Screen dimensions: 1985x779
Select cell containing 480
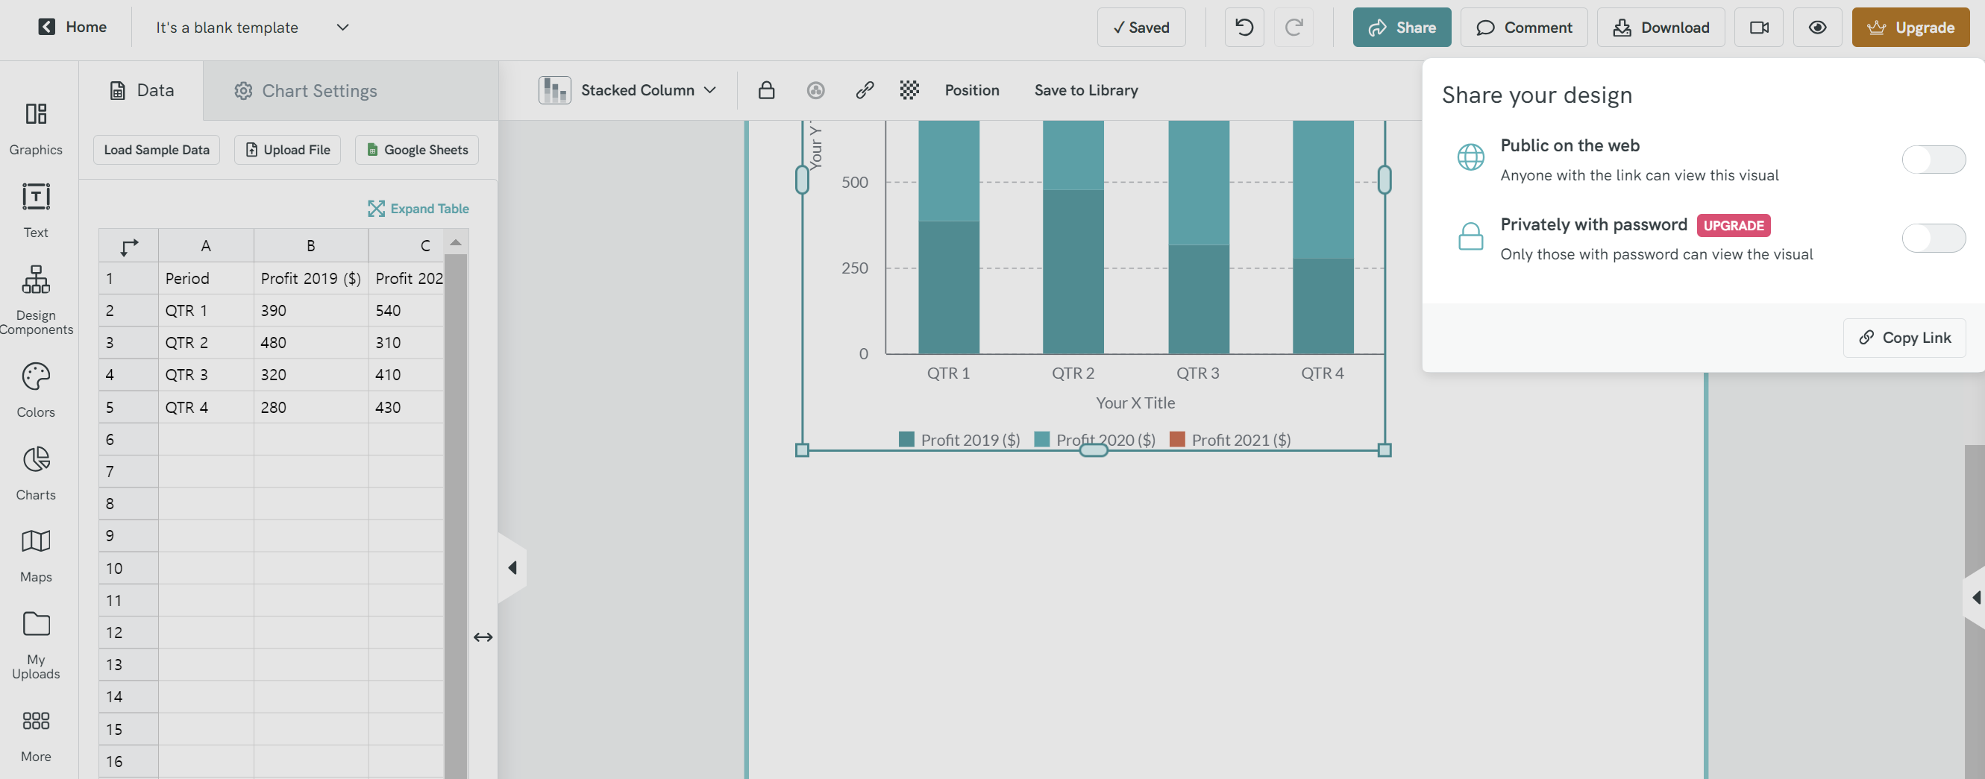point(310,343)
